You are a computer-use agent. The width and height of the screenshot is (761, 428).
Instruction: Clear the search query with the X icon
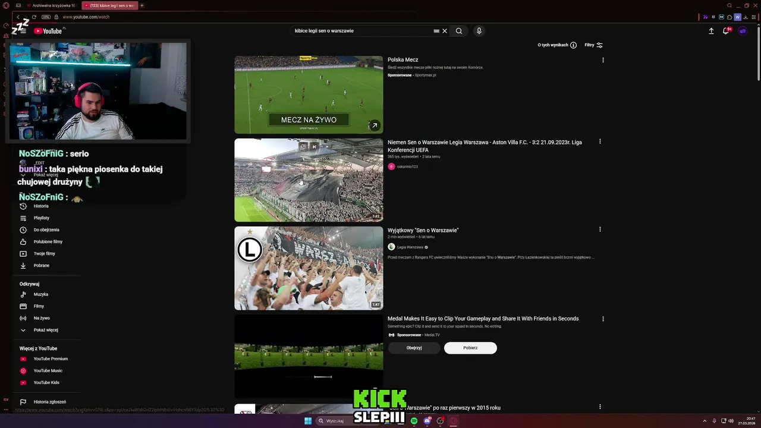pyautogui.click(x=444, y=31)
